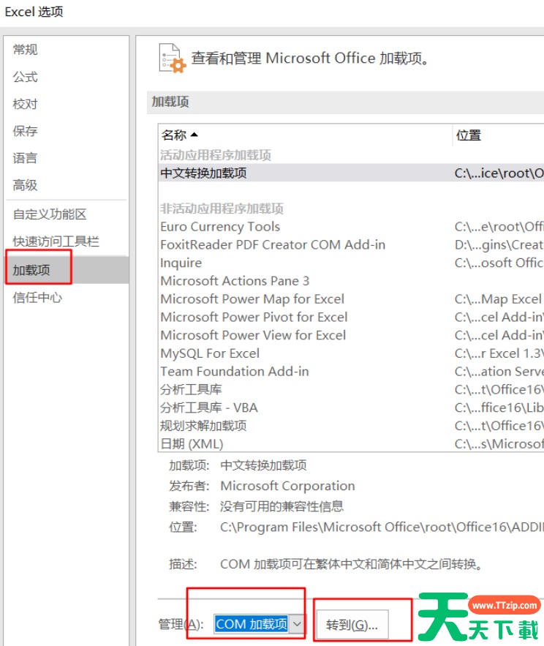Select the 中文转换加载项 row
544x646 pixels.
351,173
